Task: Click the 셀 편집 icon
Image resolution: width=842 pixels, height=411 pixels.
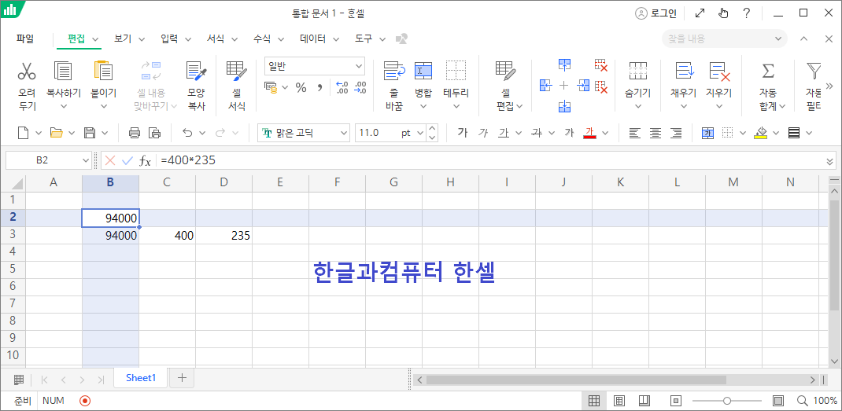Action: point(505,71)
